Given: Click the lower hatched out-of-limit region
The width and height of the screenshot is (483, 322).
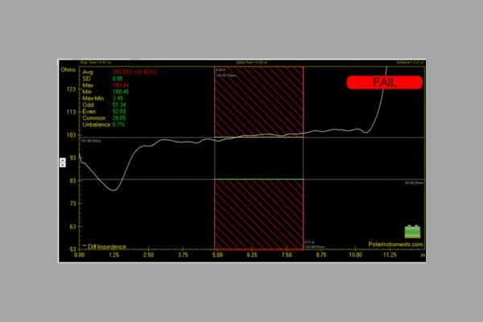Looking at the screenshot, I should (258, 214).
